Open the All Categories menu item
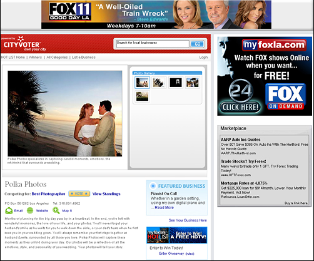The width and height of the screenshot is (314, 261). (57, 57)
